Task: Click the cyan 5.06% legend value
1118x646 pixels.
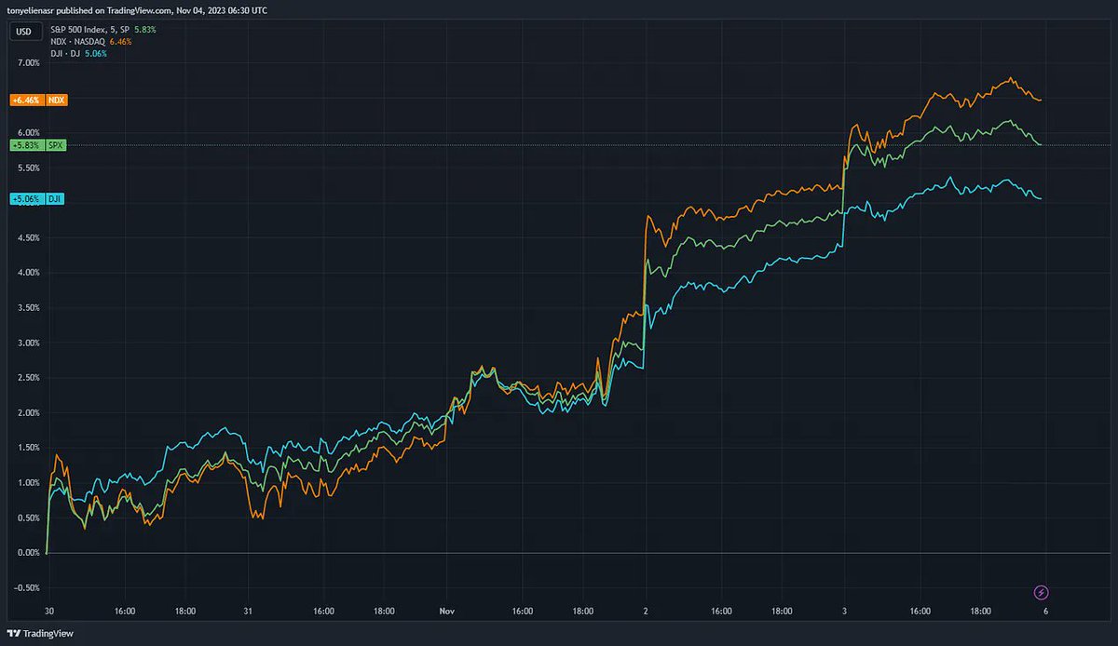Action: pos(95,54)
